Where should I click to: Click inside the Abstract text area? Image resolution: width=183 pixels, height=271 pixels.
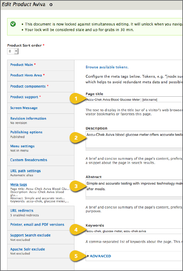tap(134, 188)
